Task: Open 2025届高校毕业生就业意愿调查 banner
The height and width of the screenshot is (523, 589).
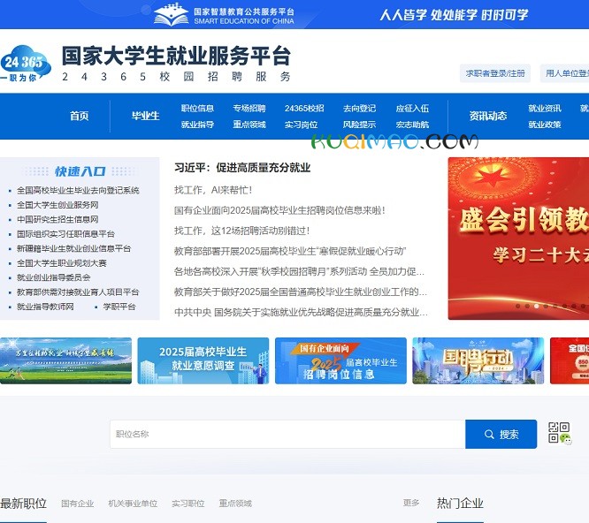Action: tap(203, 360)
